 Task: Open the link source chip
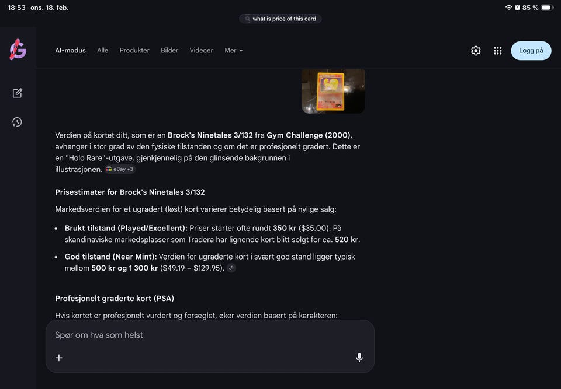[x=231, y=268]
